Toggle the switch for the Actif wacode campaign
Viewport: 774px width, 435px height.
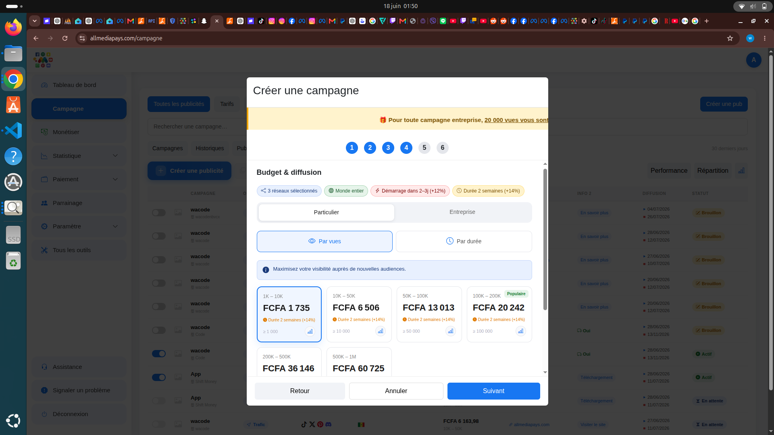pos(159,354)
